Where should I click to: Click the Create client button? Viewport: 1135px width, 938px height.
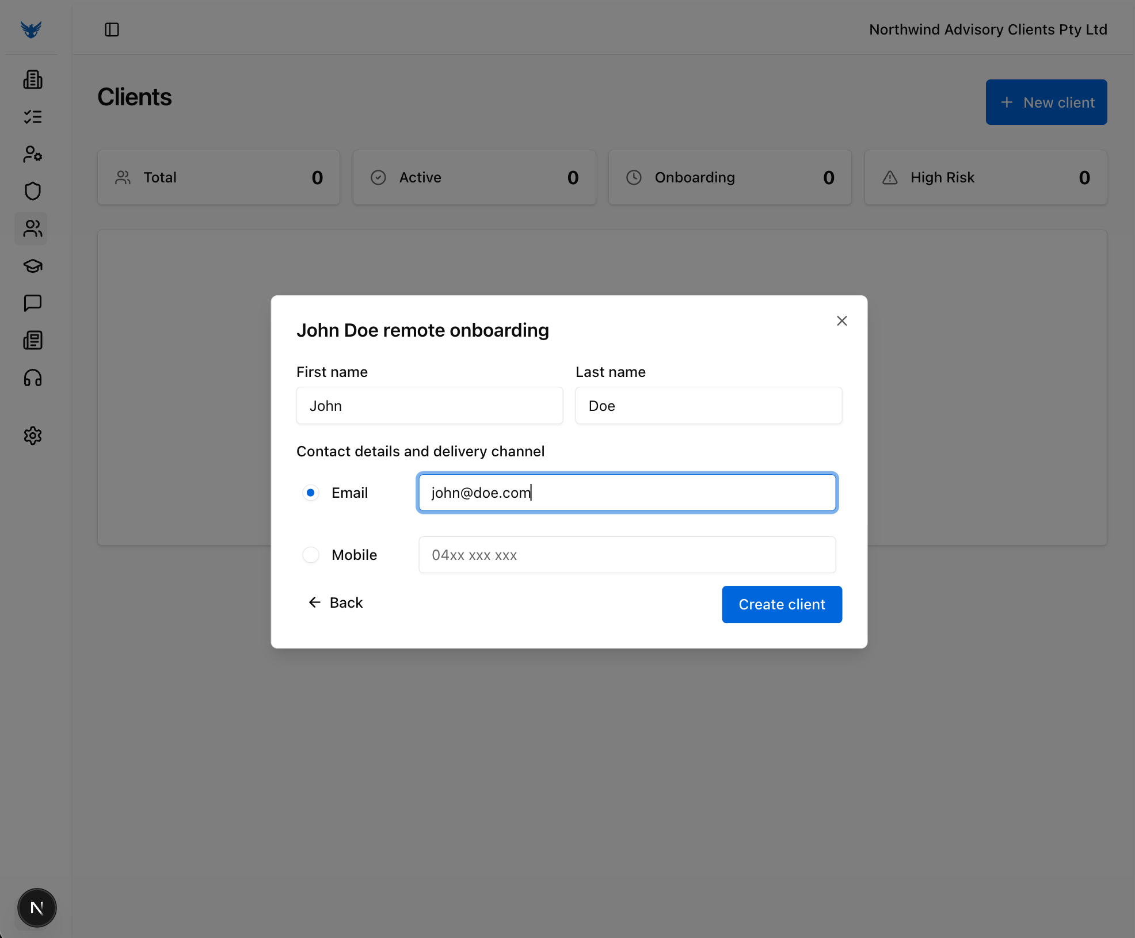[782, 604]
